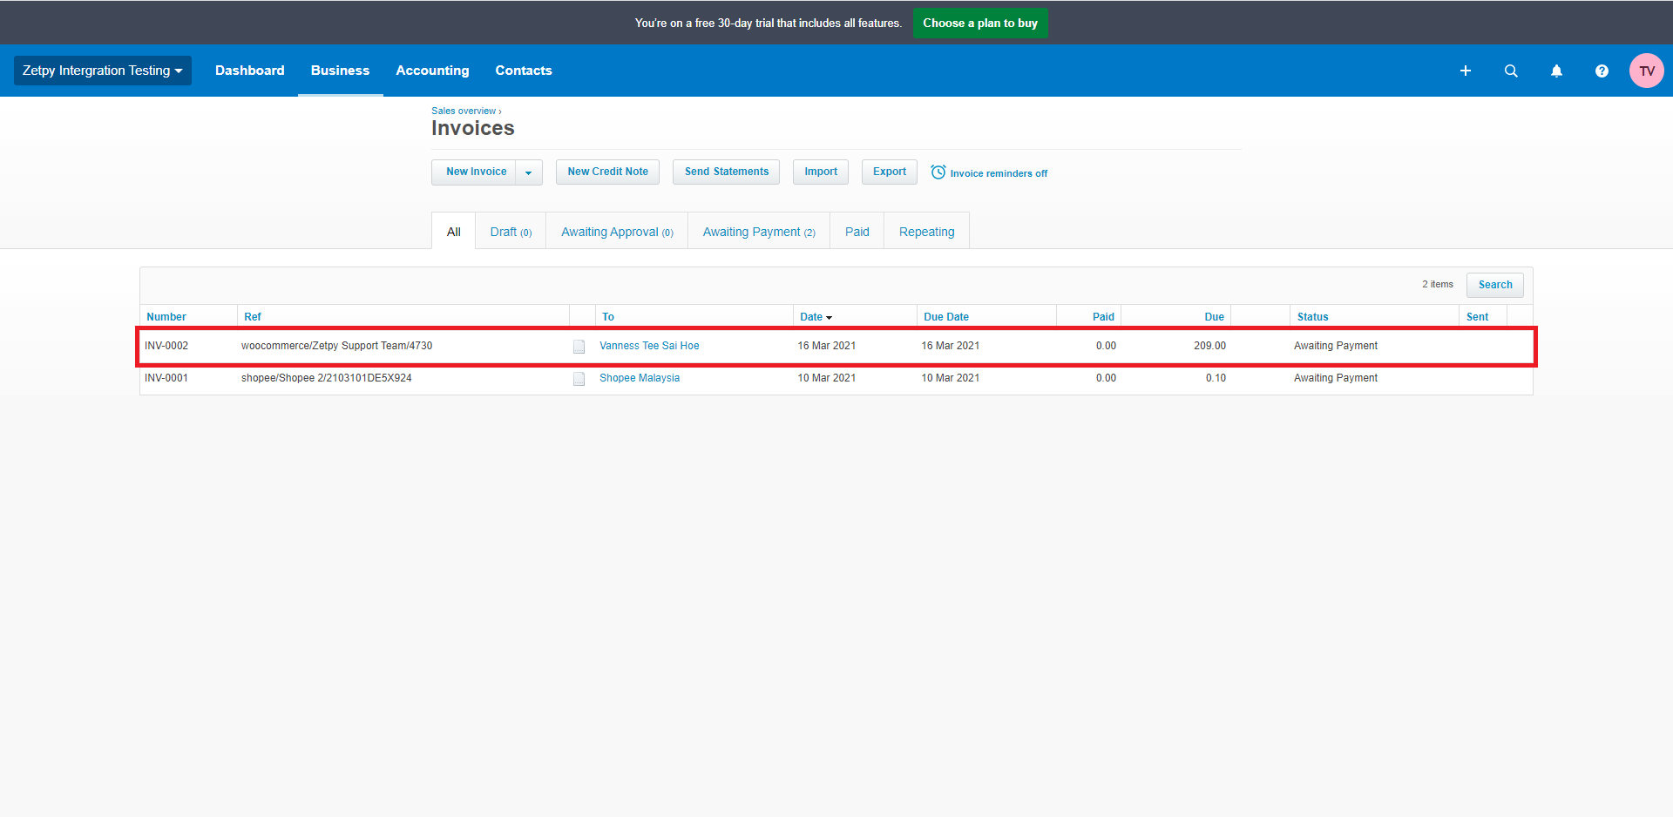Click the Export button
1673x817 pixels.
click(889, 172)
